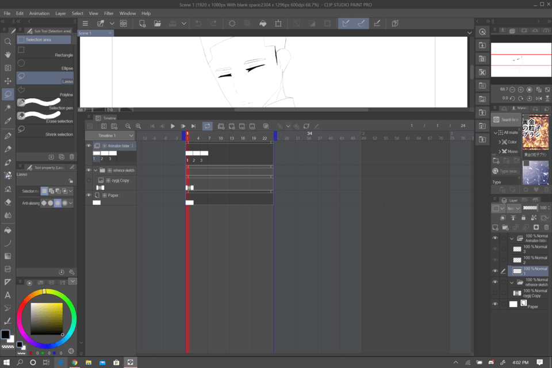
Task: Collapse the reference sketch folder in Timeline
Action: click(x=95, y=170)
